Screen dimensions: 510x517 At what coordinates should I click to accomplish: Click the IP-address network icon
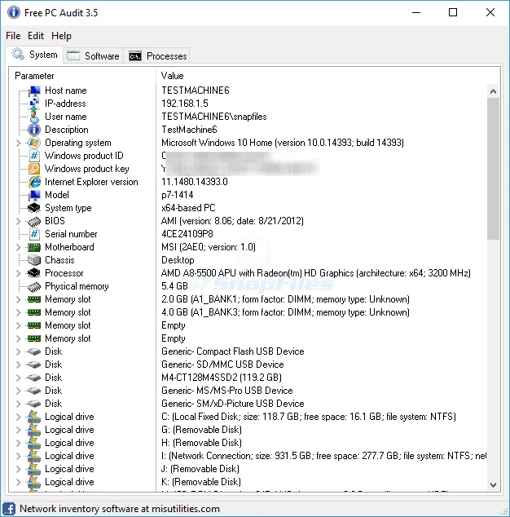(x=34, y=104)
